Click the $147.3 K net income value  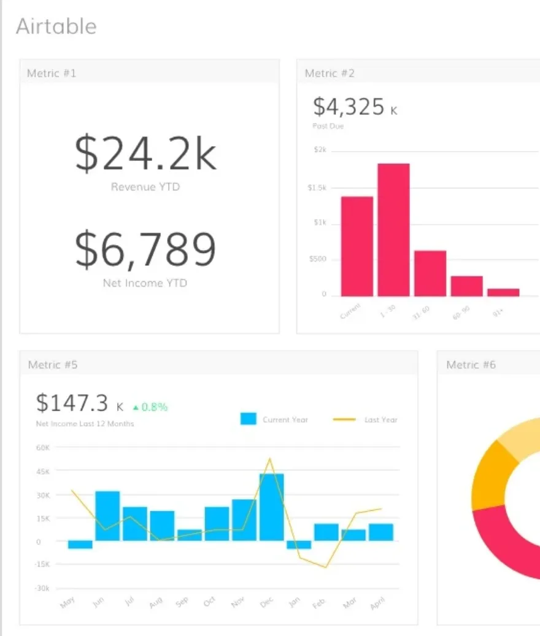pos(79,403)
